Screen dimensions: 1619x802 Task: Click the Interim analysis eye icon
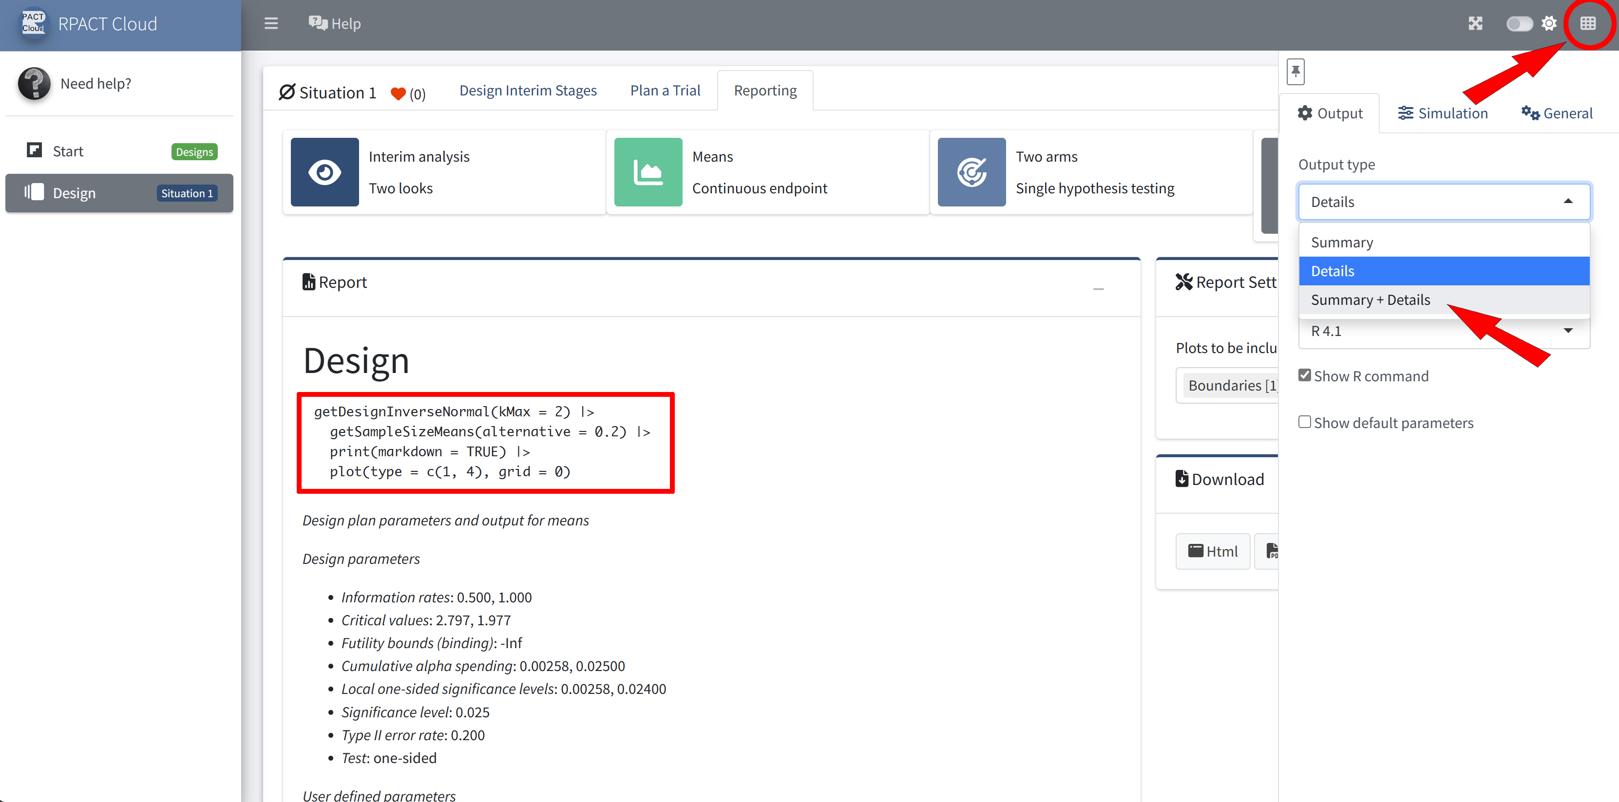324,172
